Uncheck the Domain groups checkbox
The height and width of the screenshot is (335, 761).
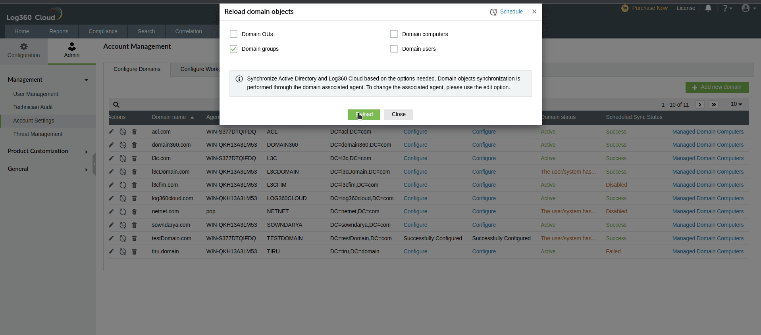point(233,49)
